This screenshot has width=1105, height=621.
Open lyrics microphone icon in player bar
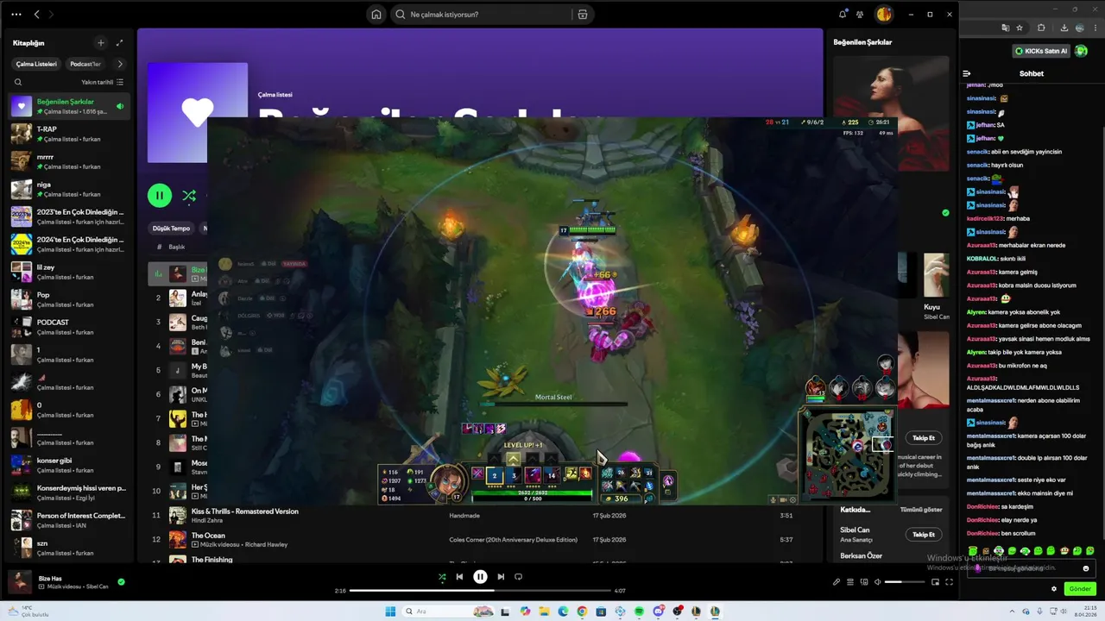[x=837, y=582]
